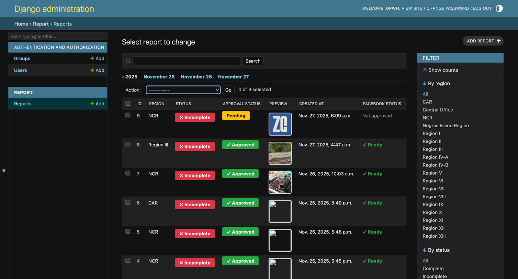Select the checkbox for report 7 row

click(x=128, y=173)
